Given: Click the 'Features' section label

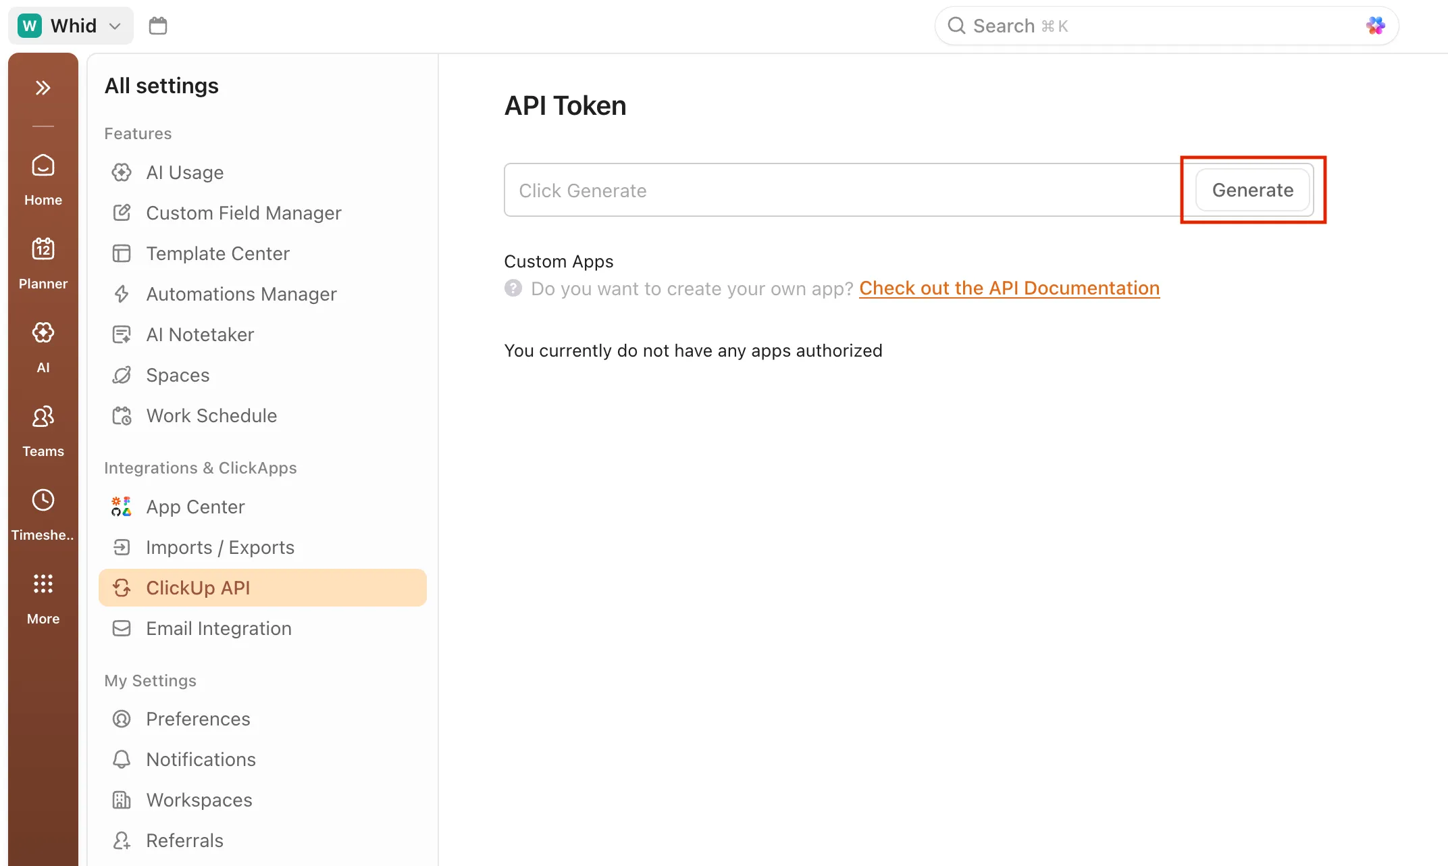Looking at the screenshot, I should (138, 134).
